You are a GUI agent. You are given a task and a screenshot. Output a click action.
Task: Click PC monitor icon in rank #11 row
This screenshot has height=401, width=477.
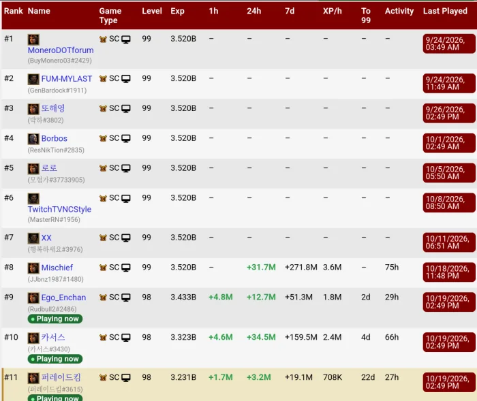[126, 378]
